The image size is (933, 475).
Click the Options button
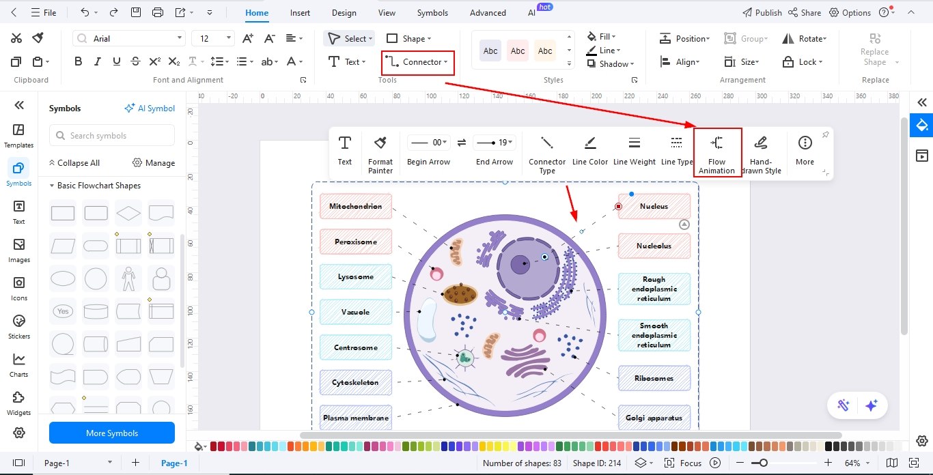coord(850,12)
